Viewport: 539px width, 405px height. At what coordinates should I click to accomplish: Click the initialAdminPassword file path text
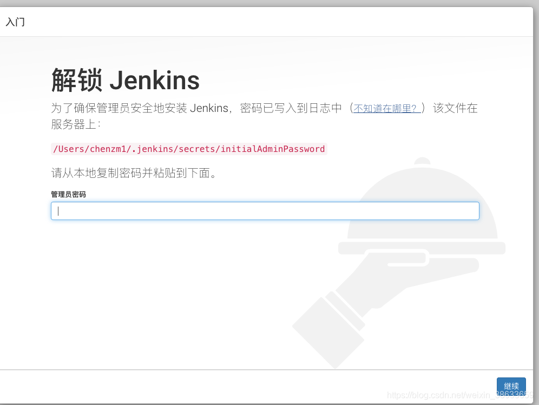click(x=189, y=149)
